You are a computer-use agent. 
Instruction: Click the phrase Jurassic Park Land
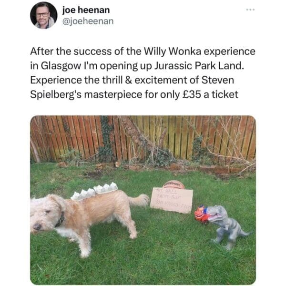(x=199, y=66)
